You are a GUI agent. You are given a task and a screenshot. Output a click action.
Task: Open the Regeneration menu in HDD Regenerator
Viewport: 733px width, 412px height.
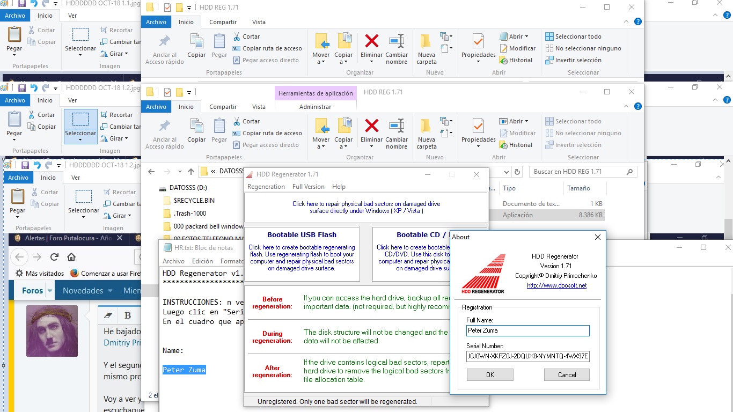coord(266,187)
